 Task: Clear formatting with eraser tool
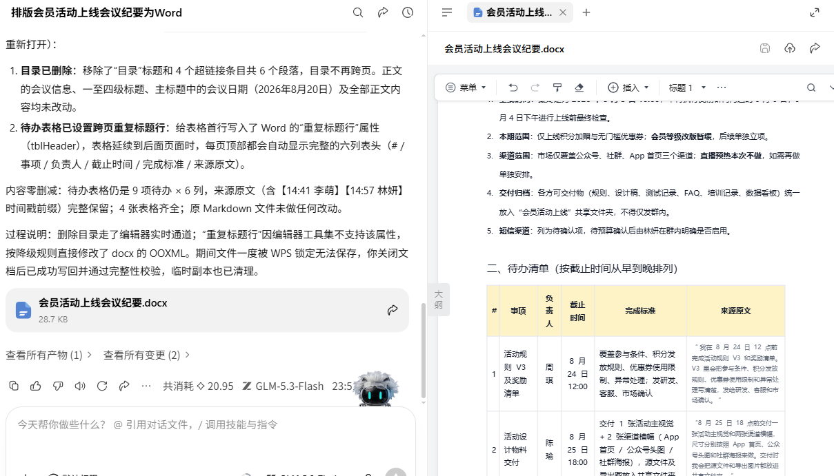pos(579,87)
